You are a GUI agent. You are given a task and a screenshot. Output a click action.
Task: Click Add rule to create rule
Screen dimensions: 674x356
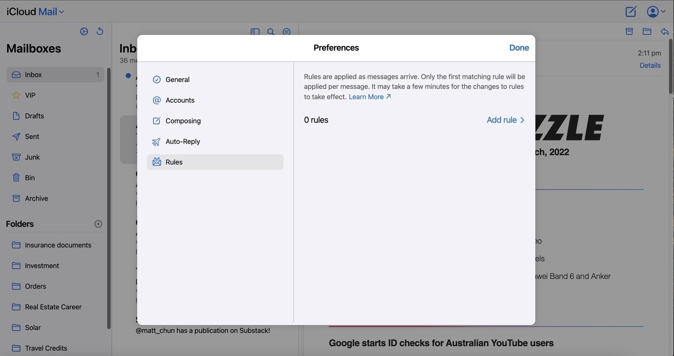(505, 120)
